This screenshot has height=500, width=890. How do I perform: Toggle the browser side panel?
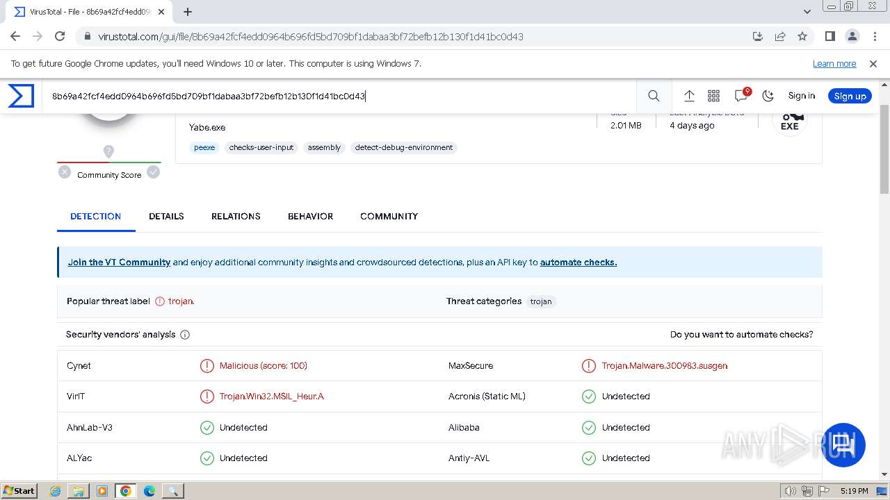(x=830, y=37)
